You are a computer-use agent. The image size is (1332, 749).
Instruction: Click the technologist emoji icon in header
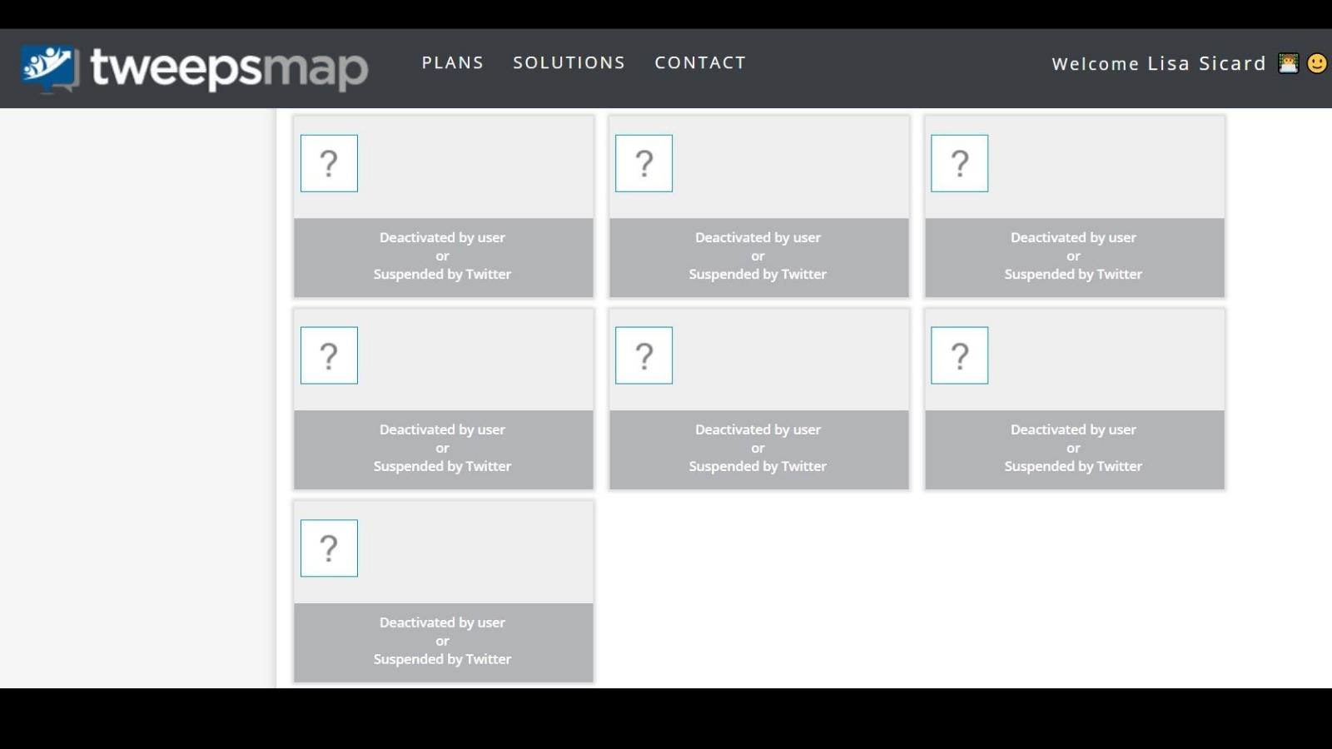click(x=1288, y=63)
